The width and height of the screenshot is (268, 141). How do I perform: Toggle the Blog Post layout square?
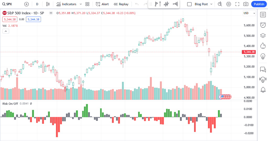(x=189, y=4)
